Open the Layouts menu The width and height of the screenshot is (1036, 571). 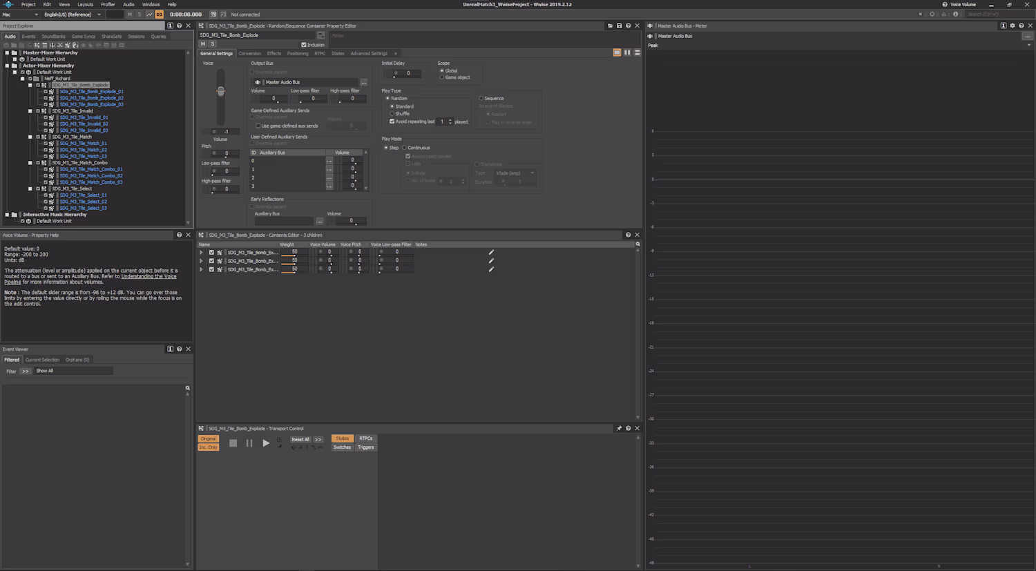pos(85,4)
